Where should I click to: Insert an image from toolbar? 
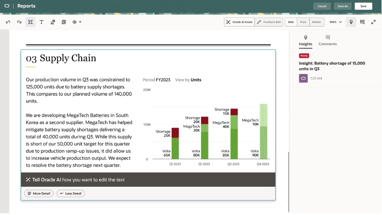click(x=64, y=22)
